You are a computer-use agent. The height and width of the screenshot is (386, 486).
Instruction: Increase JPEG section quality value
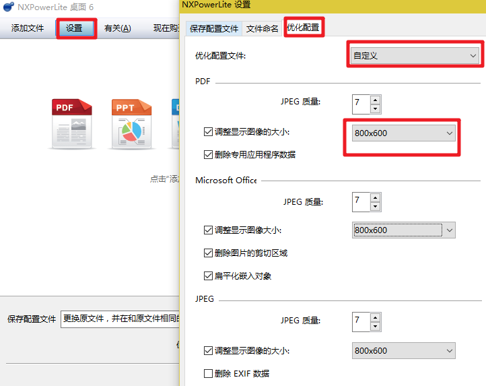(376, 317)
